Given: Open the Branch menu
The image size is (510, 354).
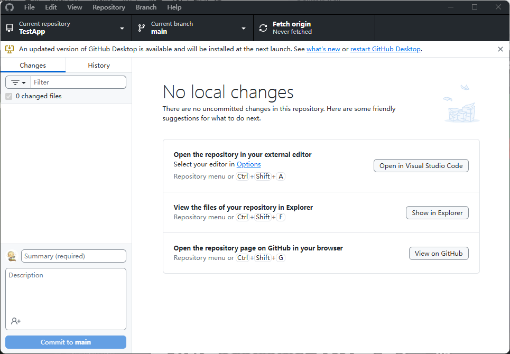Looking at the screenshot, I should pos(146,7).
